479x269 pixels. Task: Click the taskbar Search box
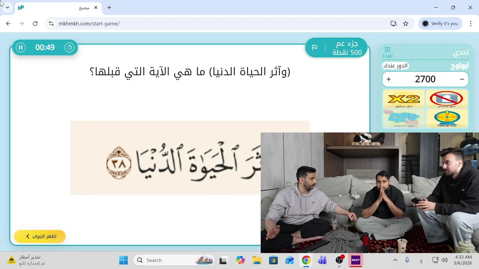(174, 260)
